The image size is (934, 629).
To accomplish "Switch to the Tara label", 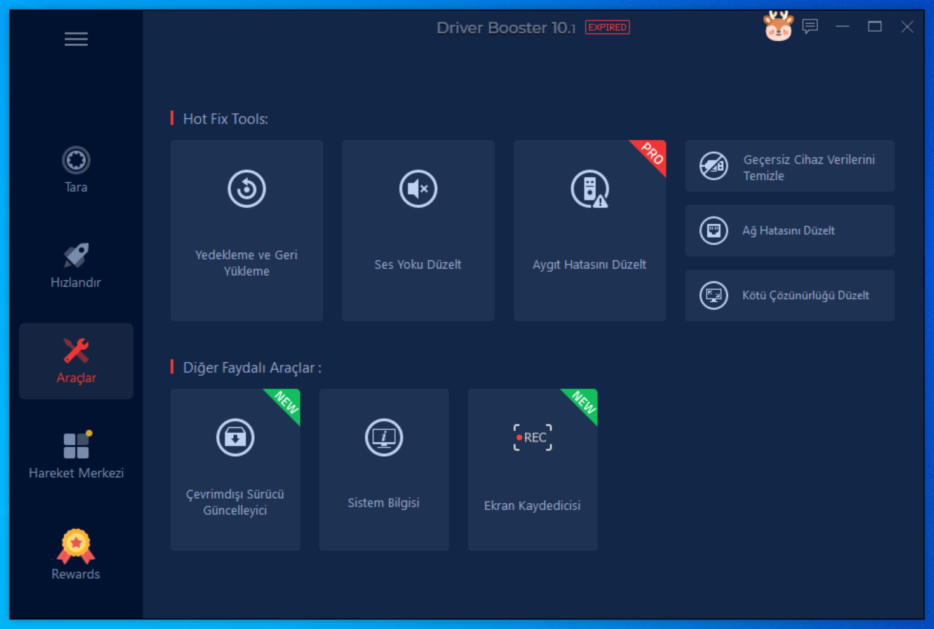I will pyautogui.click(x=76, y=187).
